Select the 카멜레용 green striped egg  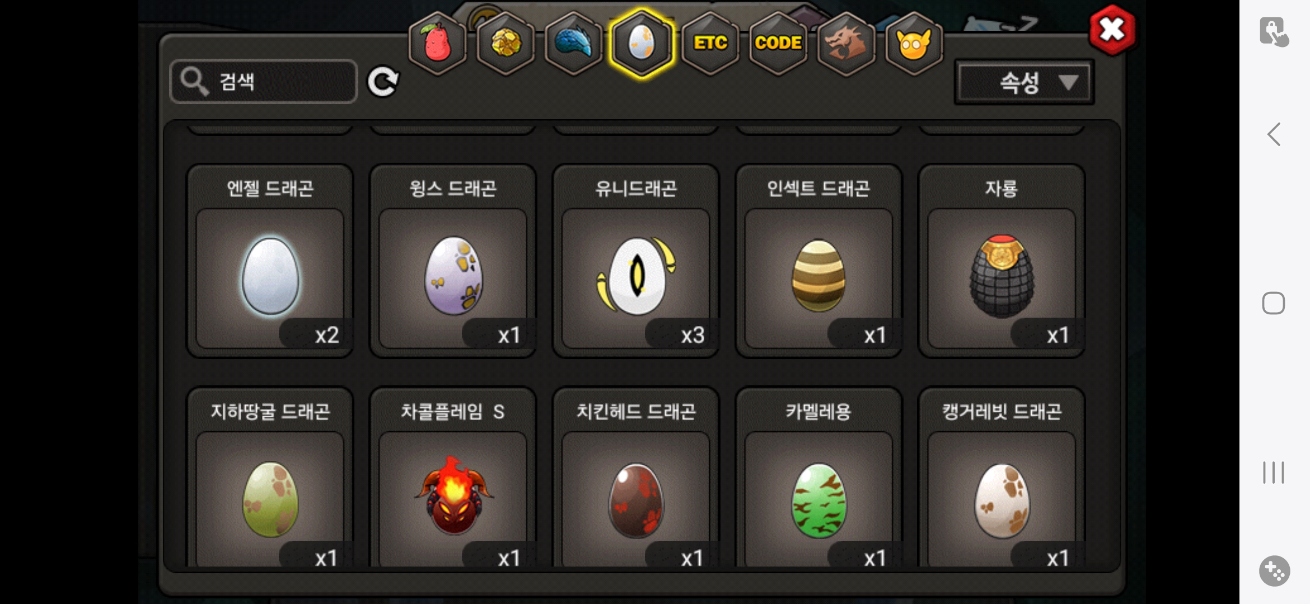click(818, 478)
